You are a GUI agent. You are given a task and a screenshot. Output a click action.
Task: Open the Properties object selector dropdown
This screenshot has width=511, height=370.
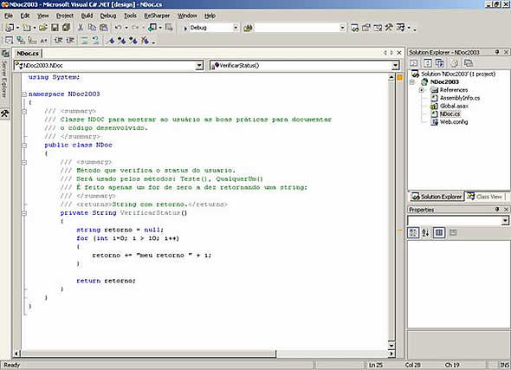pos(505,221)
